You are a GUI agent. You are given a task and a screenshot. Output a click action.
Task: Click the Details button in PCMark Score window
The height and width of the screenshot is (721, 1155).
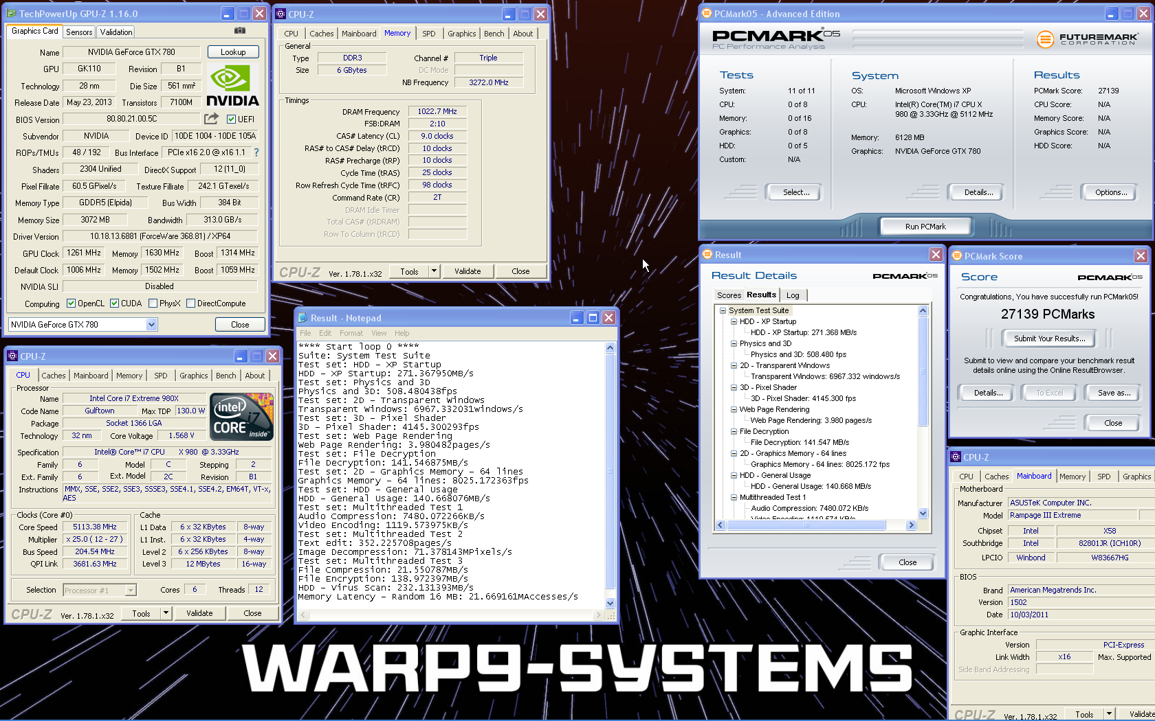(x=988, y=393)
